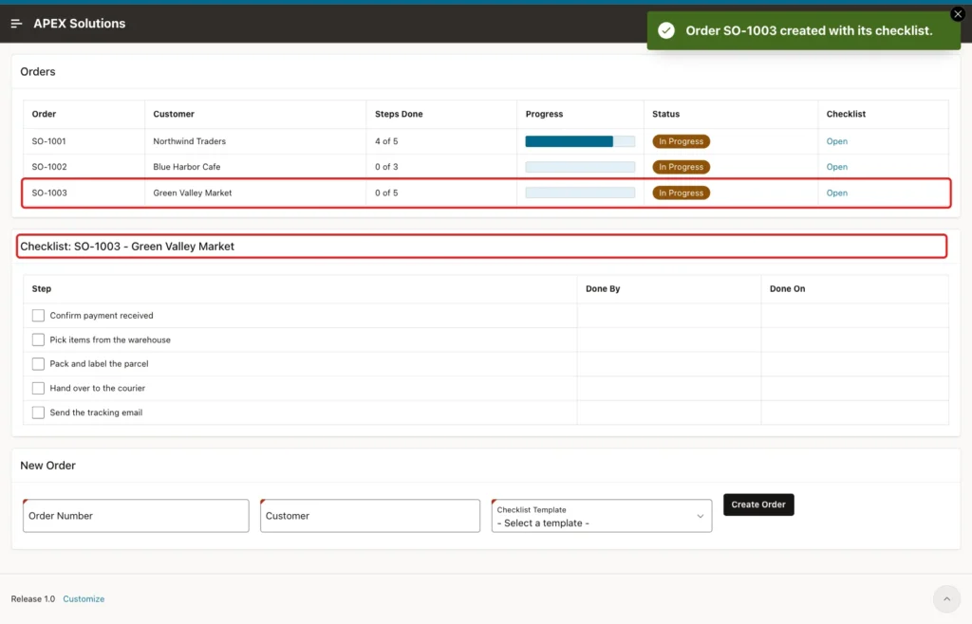Image resolution: width=972 pixels, height=624 pixels.
Task: Click the Checklist: SO-1003 region heading
Action: click(127, 247)
